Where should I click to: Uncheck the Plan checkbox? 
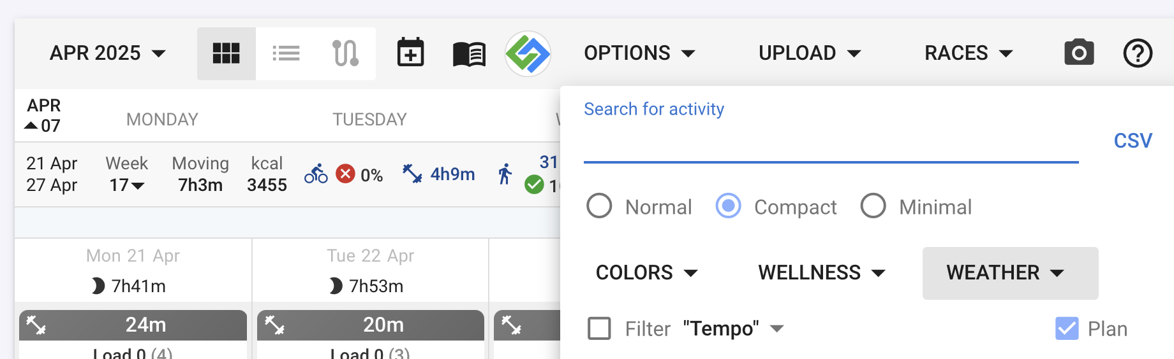(1067, 328)
